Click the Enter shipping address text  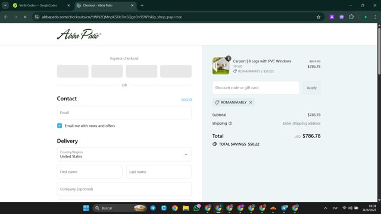(x=302, y=123)
